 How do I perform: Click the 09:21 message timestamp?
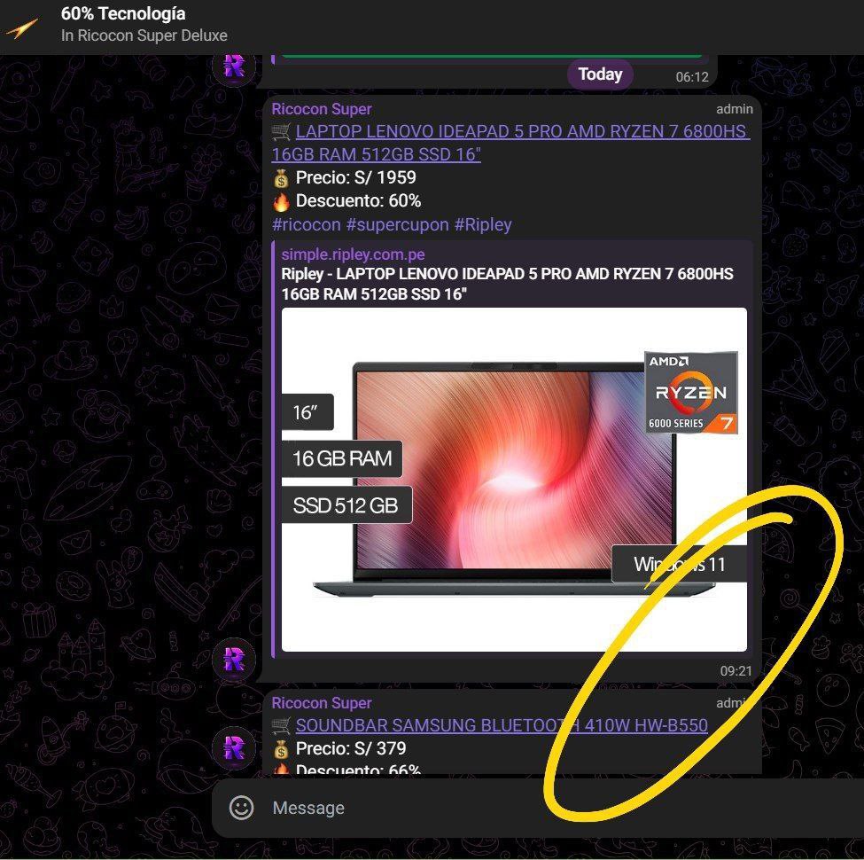pos(736,671)
